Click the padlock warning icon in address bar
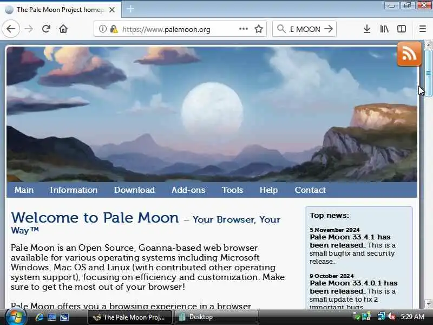 coord(114,29)
